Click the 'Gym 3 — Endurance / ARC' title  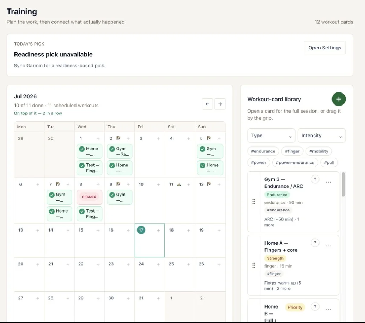tap(284, 183)
